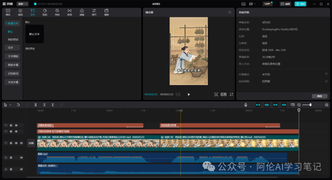
Task: Click the VIP badge
Action: coord(267,4)
